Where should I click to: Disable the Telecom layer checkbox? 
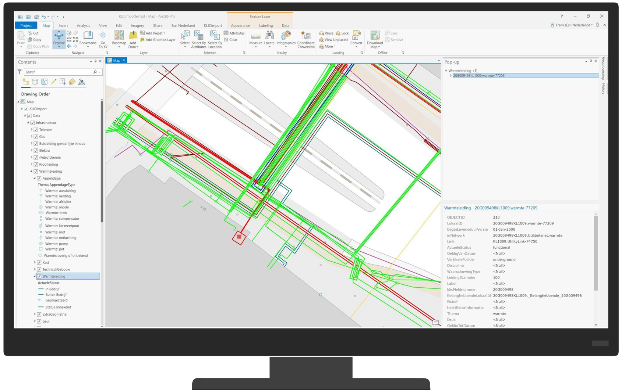(36, 129)
